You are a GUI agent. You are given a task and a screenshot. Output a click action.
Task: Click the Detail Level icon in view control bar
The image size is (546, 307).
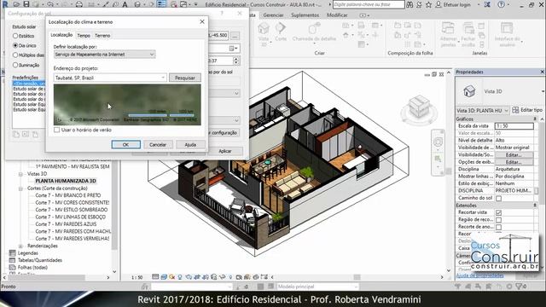[155, 277]
